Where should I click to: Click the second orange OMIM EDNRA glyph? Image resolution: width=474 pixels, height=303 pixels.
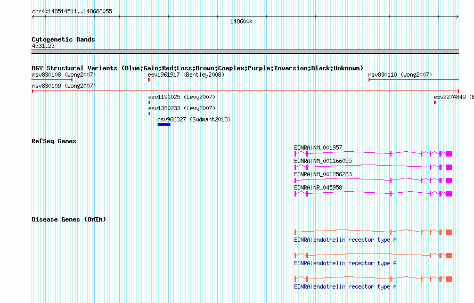point(373,256)
